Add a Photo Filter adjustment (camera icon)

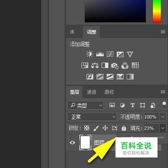(115, 66)
